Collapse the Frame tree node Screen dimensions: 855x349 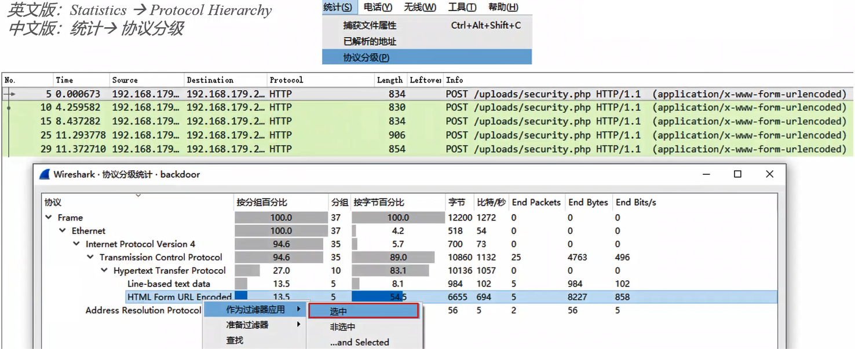click(x=49, y=218)
